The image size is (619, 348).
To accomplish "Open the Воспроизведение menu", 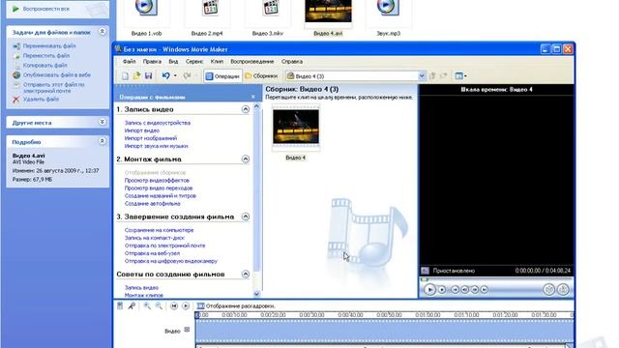I will click(x=252, y=62).
